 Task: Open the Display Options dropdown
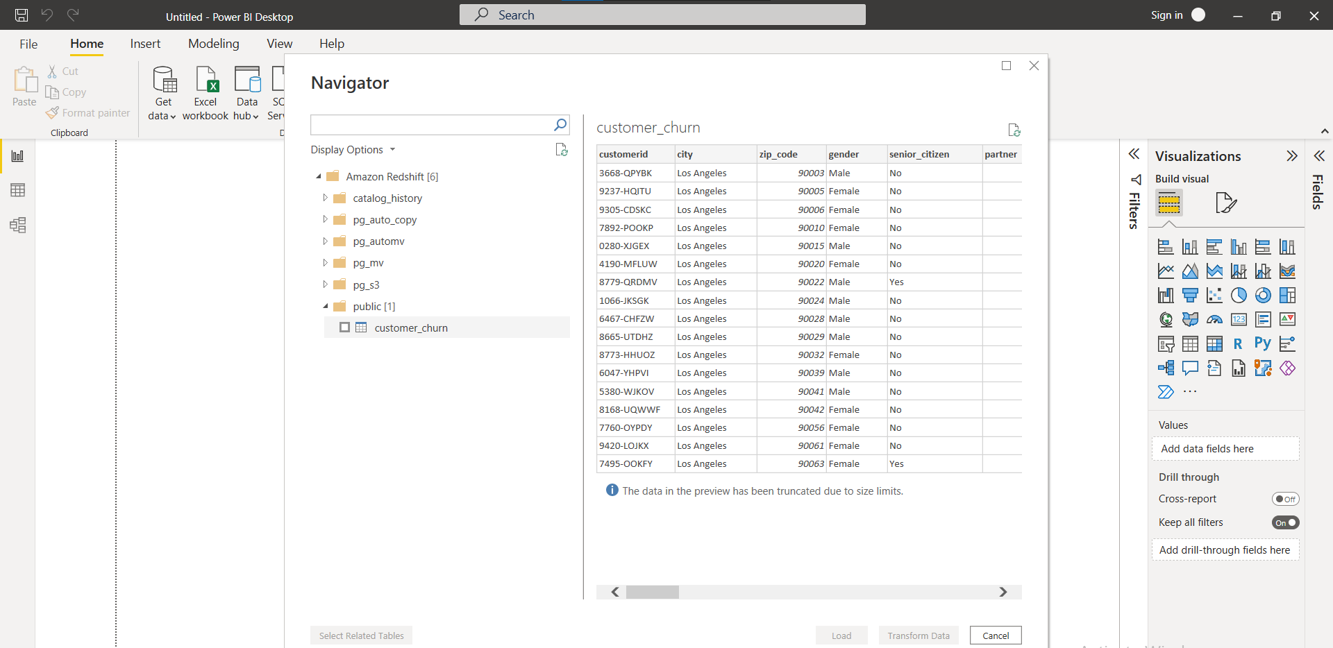(x=353, y=150)
